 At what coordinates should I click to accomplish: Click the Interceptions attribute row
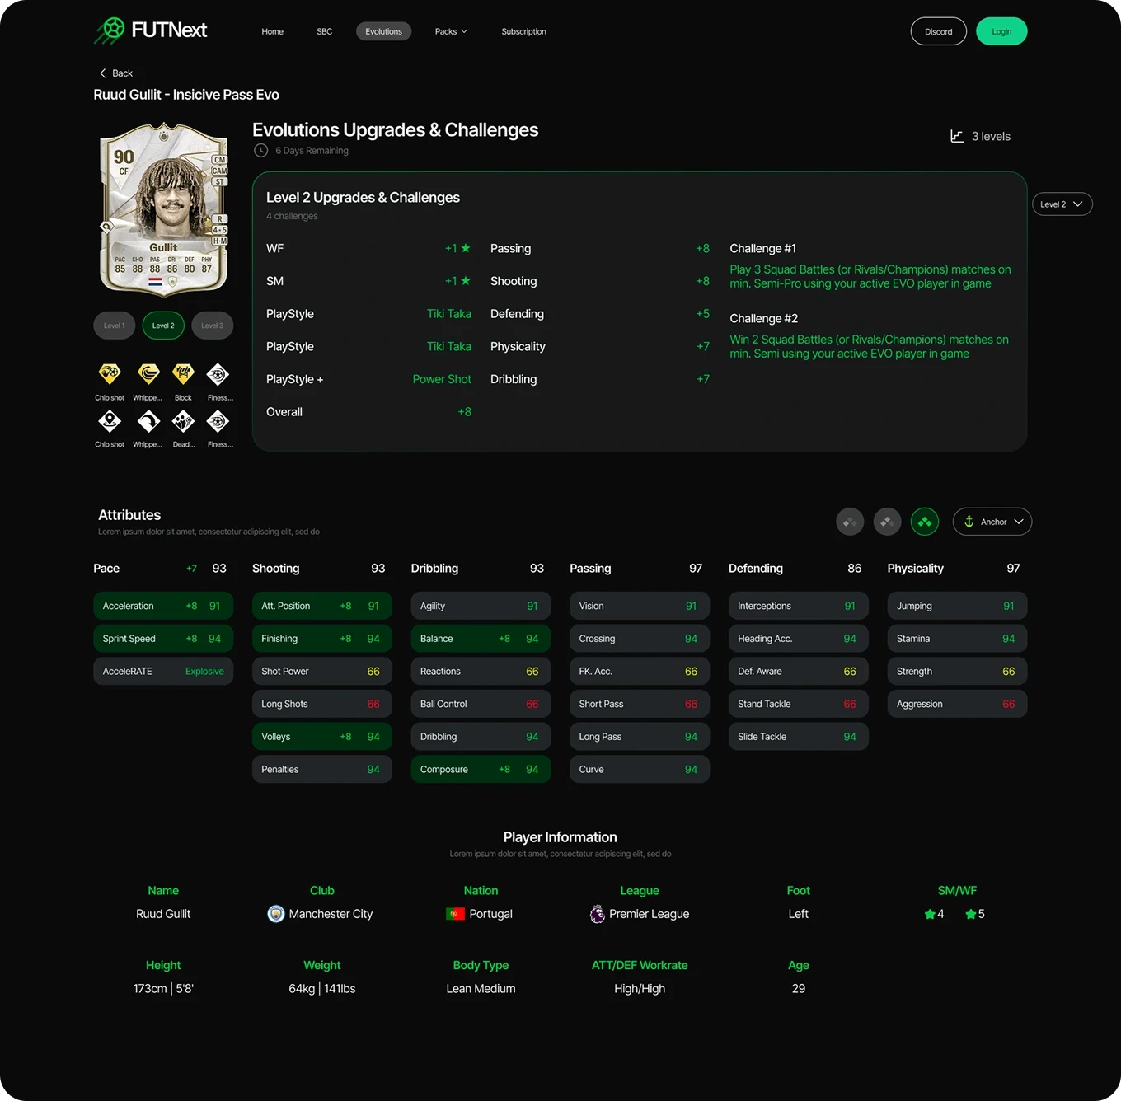(x=798, y=606)
